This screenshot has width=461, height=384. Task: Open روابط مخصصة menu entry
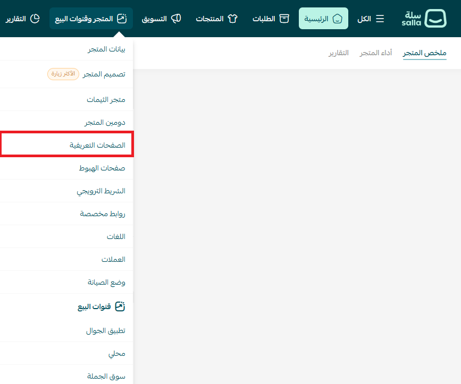66,214
